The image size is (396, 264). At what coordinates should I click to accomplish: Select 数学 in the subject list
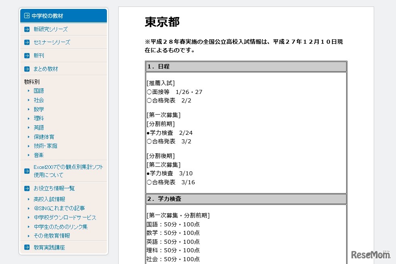39,109
